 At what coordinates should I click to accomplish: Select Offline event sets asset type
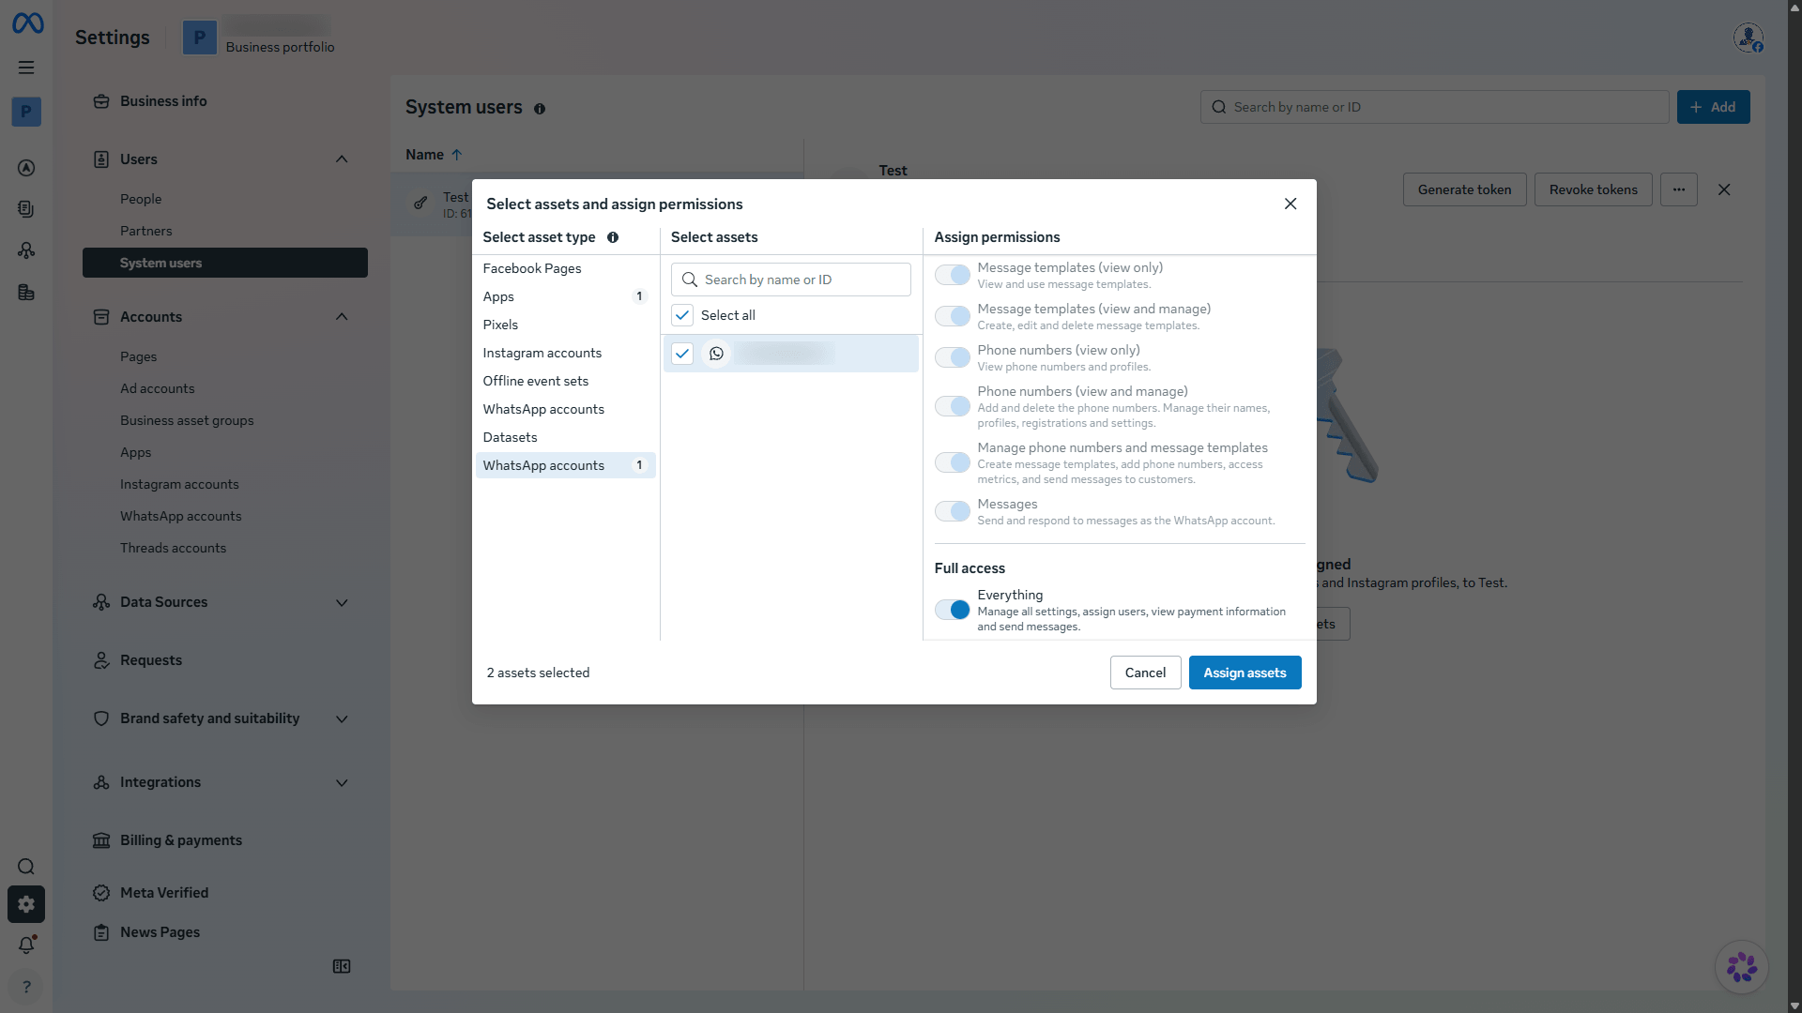point(565,381)
